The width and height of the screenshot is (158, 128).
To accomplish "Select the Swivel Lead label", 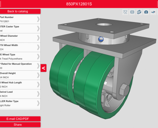I will tap(6, 92).
